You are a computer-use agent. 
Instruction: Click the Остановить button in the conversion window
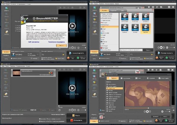77,120
